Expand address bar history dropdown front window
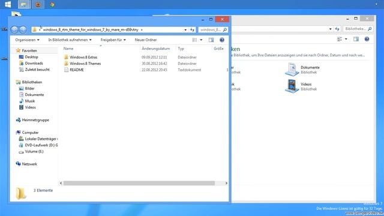This screenshot has height=216, width=384. (x=185, y=29)
